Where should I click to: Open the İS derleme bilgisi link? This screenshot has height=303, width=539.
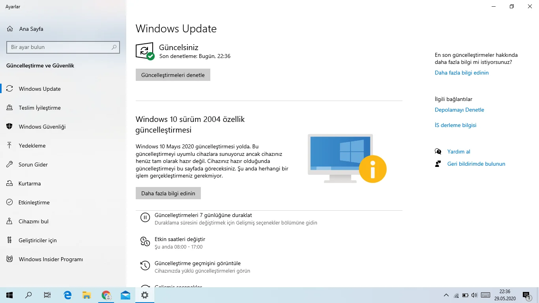pos(455,125)
